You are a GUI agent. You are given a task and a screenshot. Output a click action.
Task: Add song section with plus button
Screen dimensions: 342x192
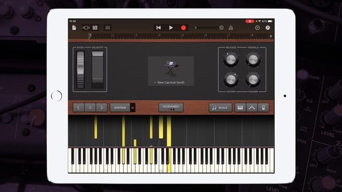coord(271,36)
